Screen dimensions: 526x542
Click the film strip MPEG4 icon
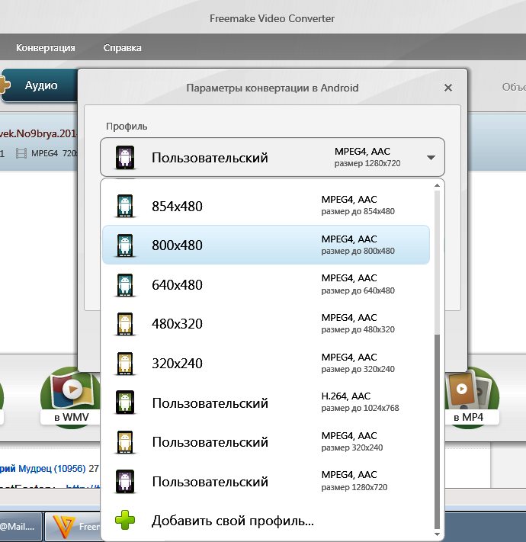tap(21, 153)
